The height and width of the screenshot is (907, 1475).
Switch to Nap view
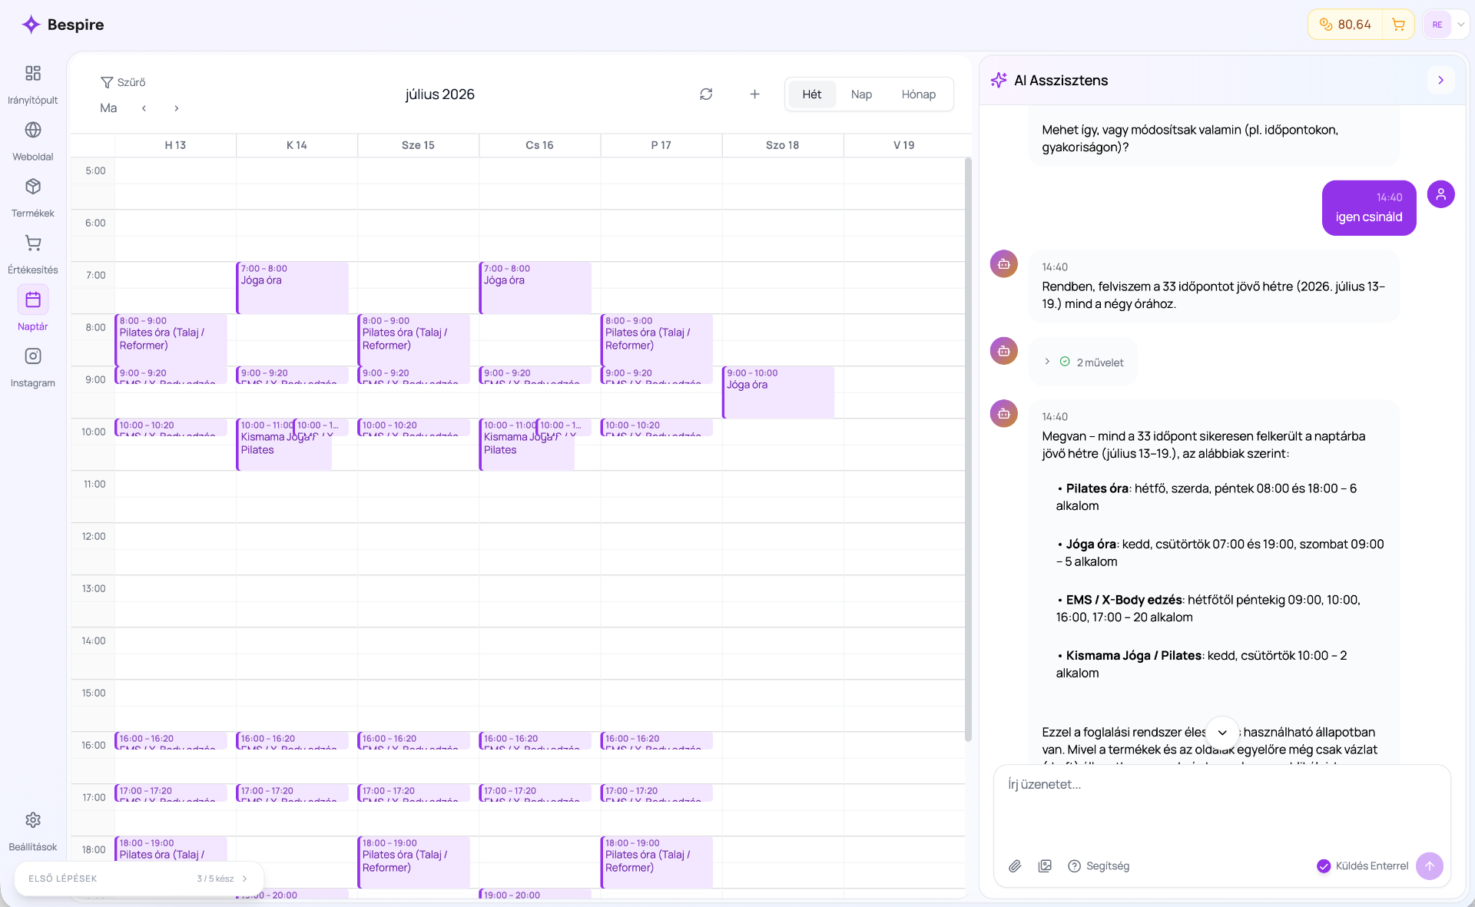point(861,94)
